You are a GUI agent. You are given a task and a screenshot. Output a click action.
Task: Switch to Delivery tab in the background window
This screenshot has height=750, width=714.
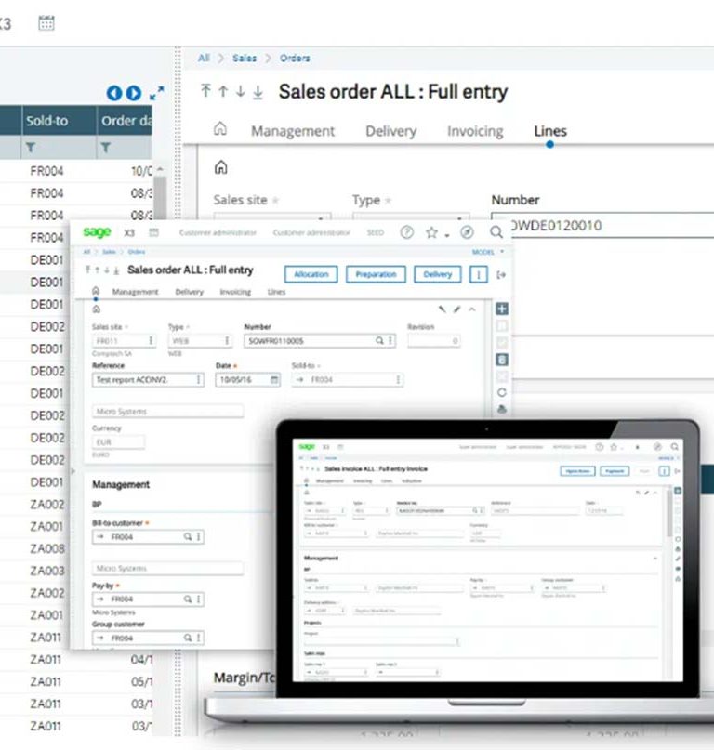(391, 131)
